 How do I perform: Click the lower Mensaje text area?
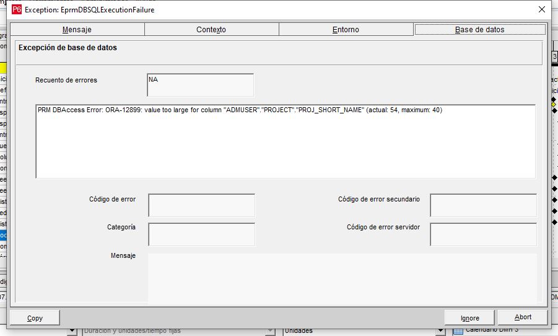pyautogui.click(x=342, y=278)
